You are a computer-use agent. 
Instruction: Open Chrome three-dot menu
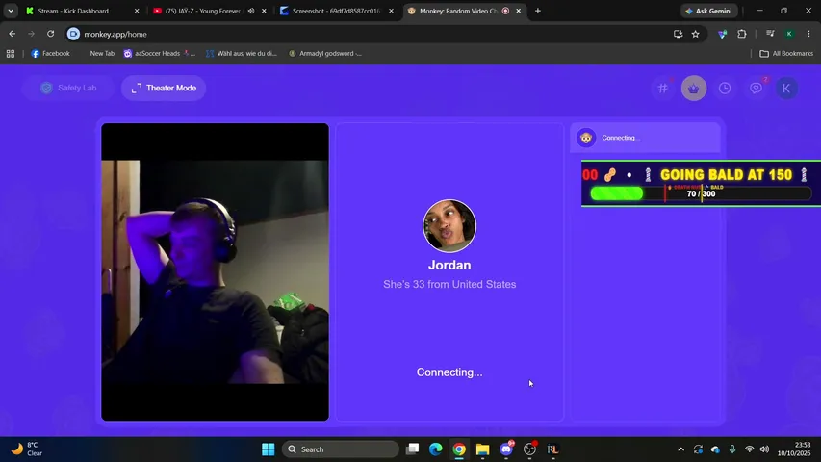[x=808, y=34]
